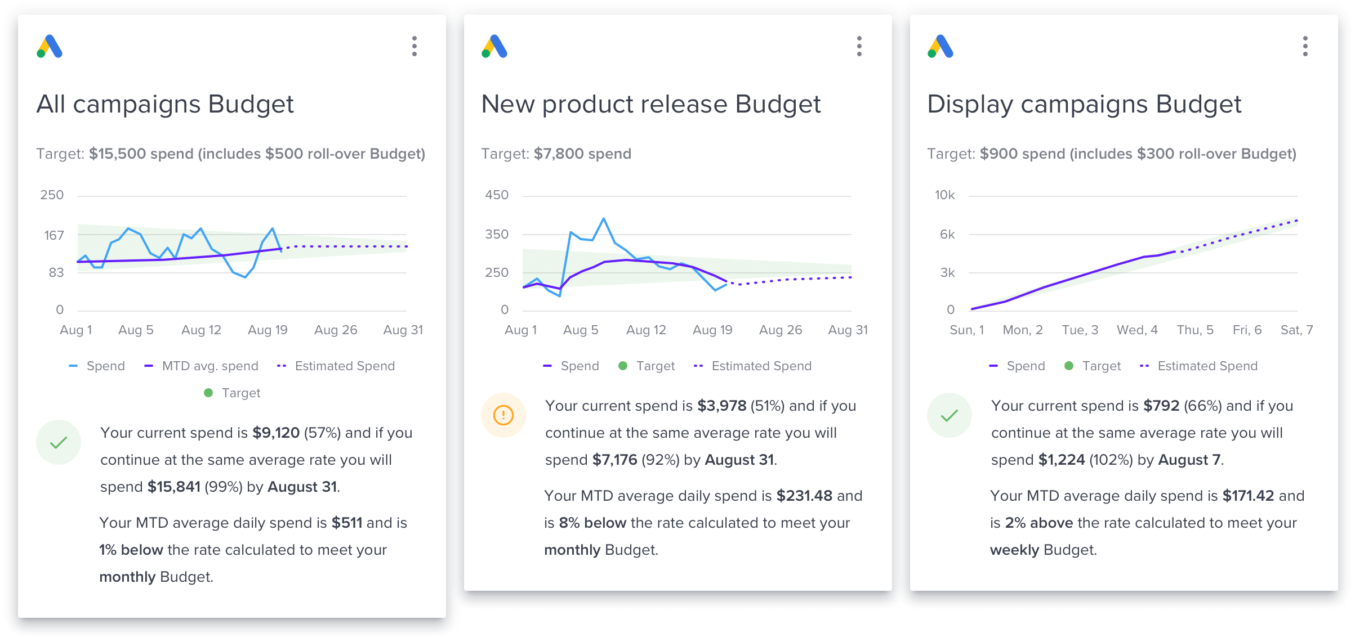Click green checkmark status icon in Display campaigns card
The width and height of the screenshot is (1355, 638).
950,415
